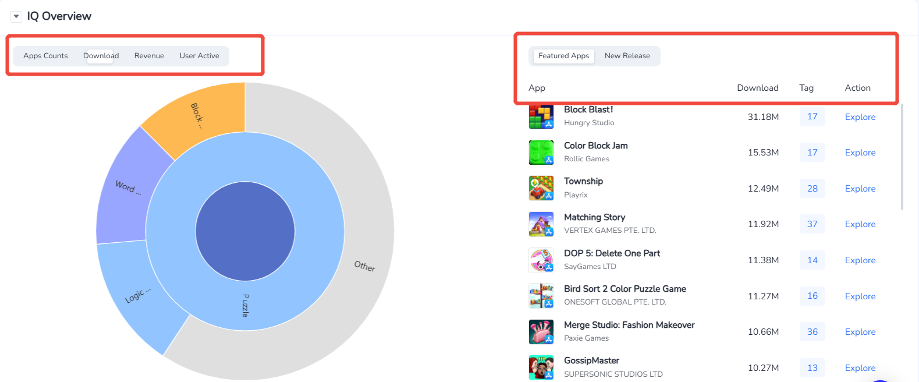Click publisher SUPERSONIC STUDIOS LTD
This screenshot has width=919, height=382.
613,374
